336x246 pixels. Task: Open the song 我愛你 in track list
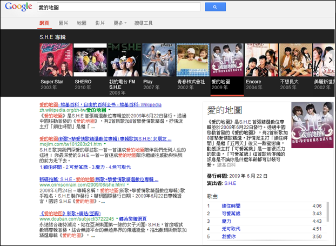point(229,237)
